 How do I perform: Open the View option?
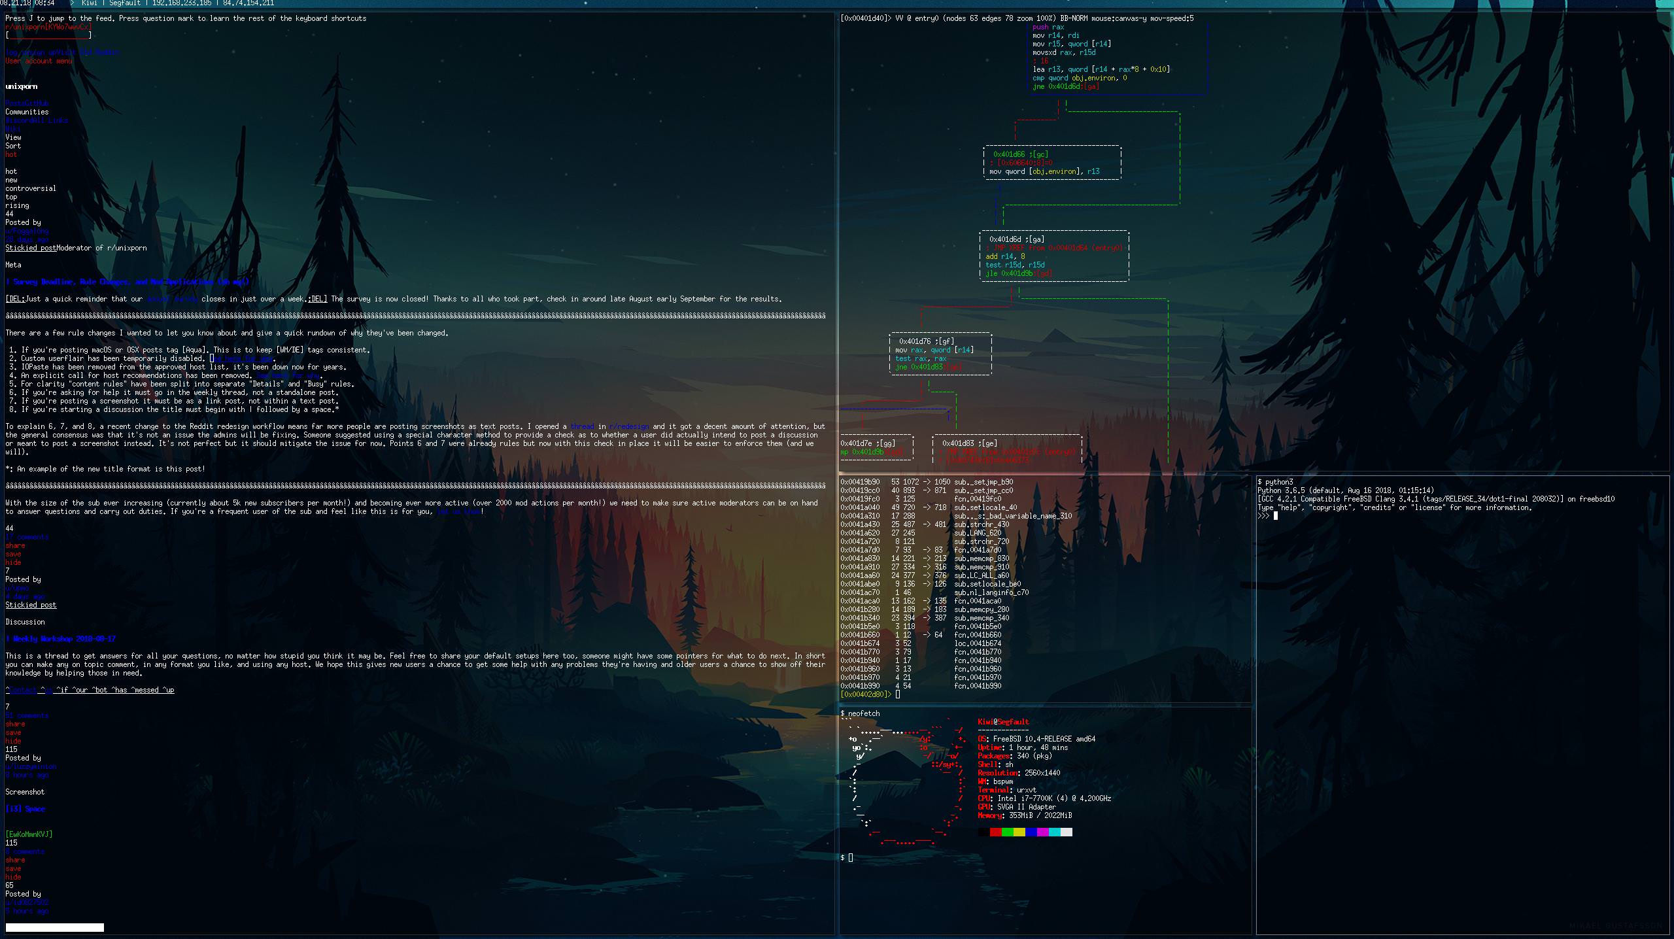tap(13, 137)
